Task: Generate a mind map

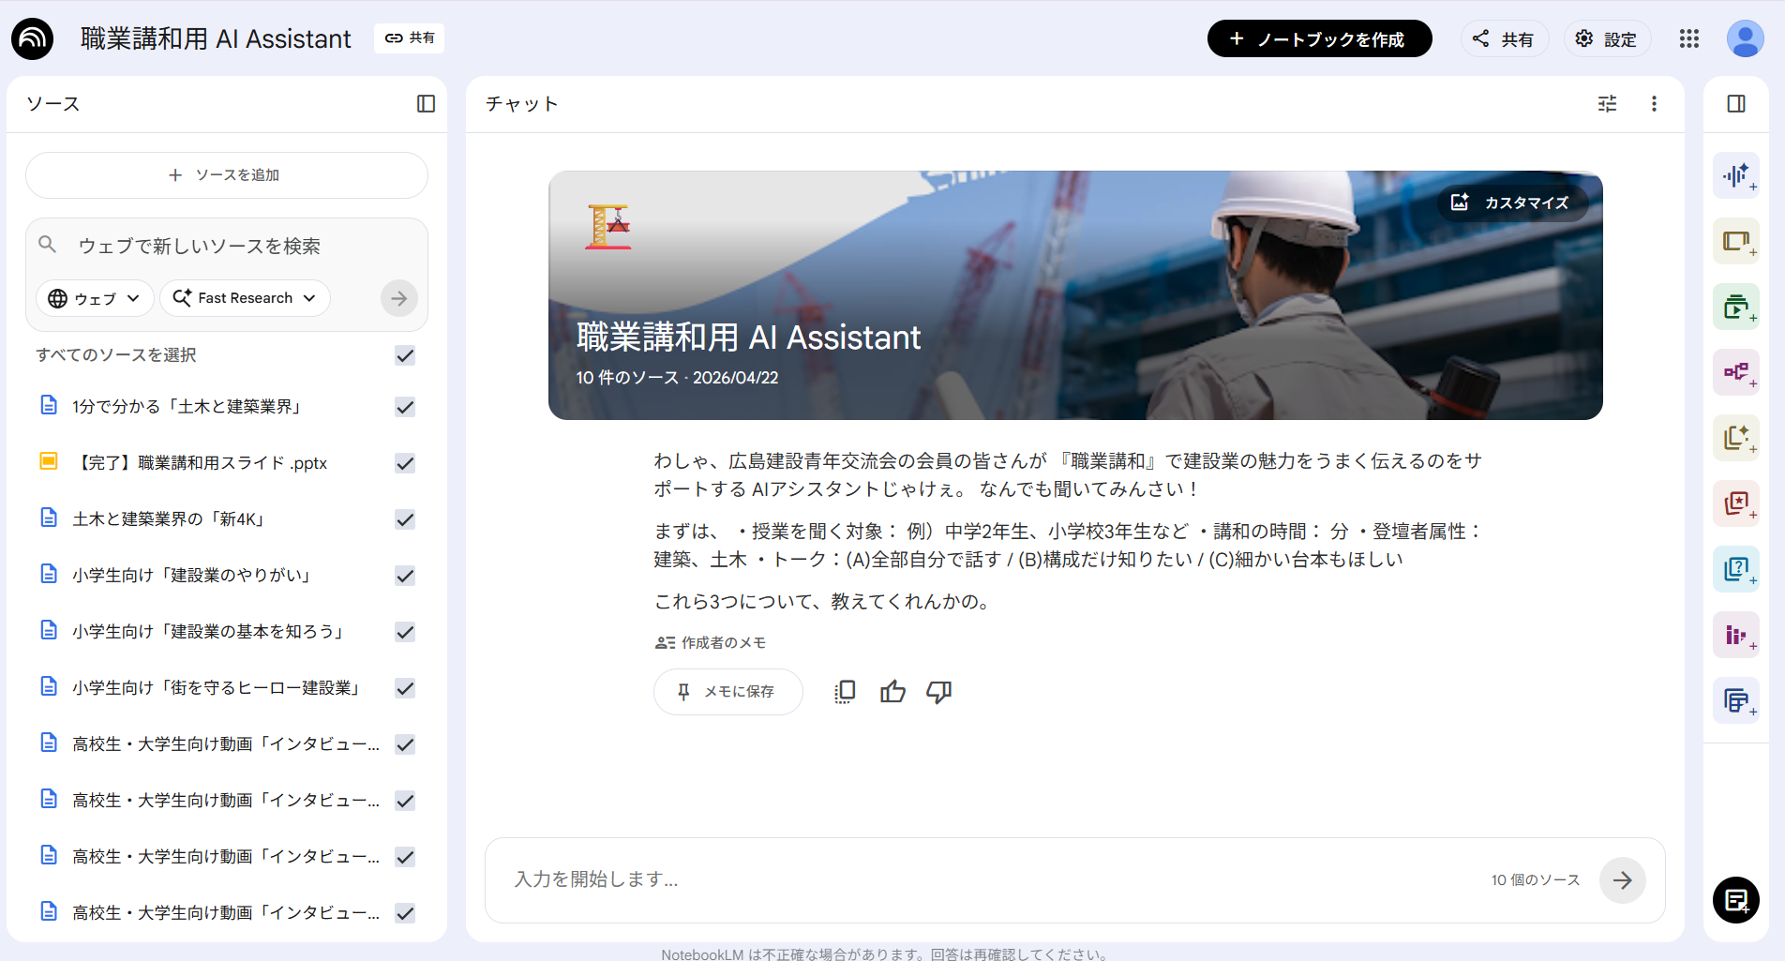Action: (x=1736, y=372)
